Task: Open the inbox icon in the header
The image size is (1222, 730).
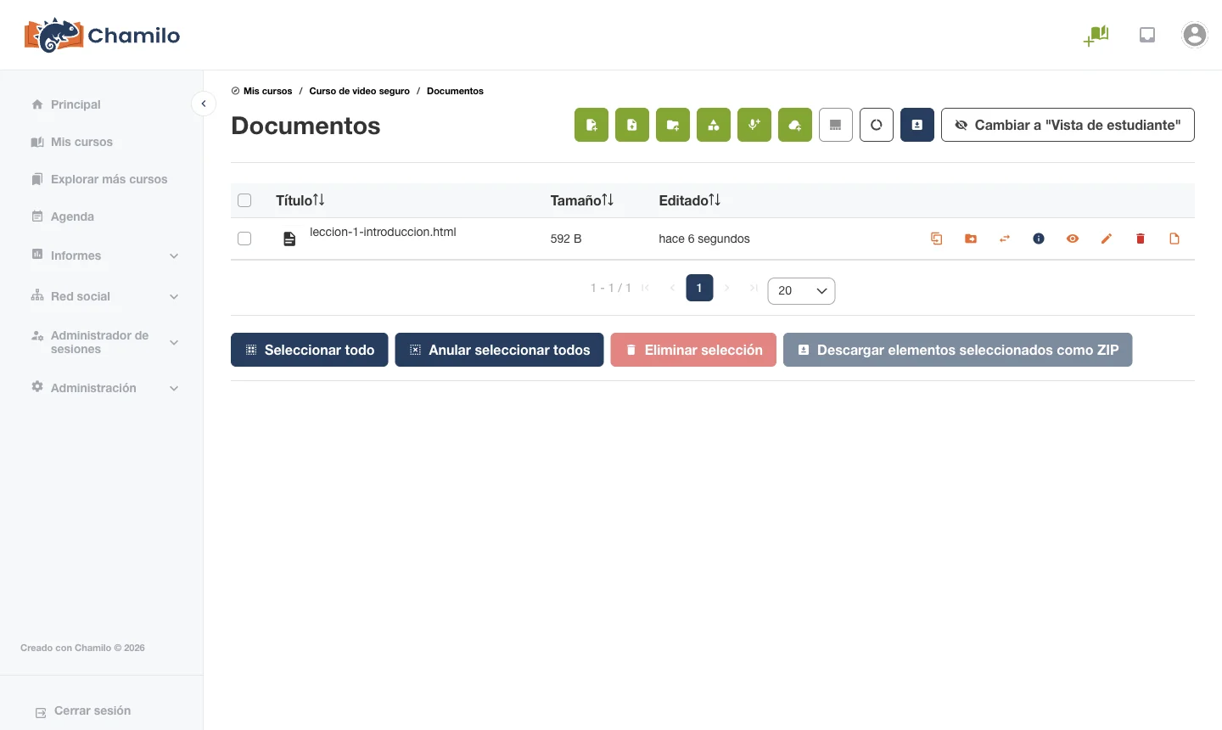Action: pyautogui.click(x=1147, y=35)
